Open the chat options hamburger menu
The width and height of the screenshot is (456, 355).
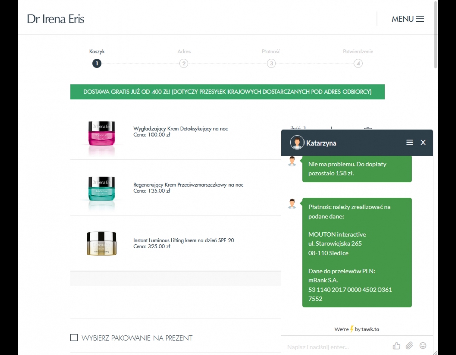click(x=409, y=143)
